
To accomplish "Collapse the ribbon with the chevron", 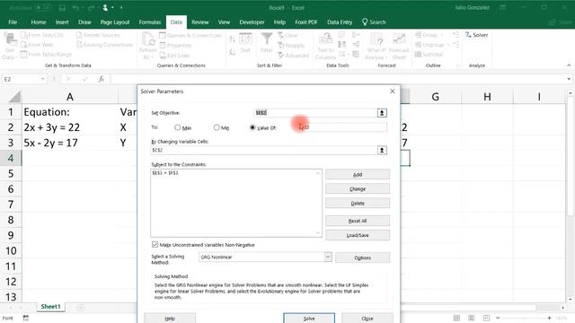I will click(x=569, y=65).
